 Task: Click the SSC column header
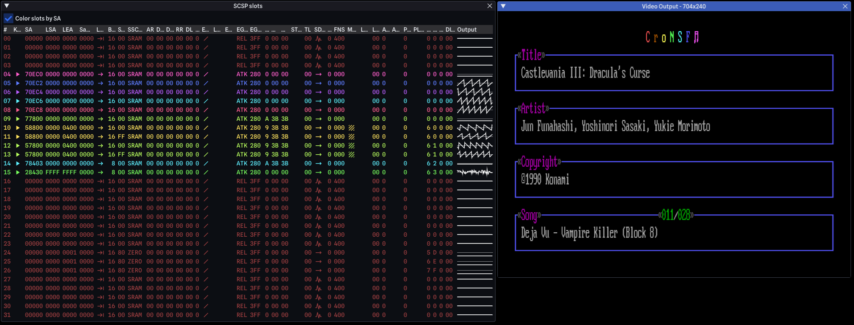click(x=135, y=30)
